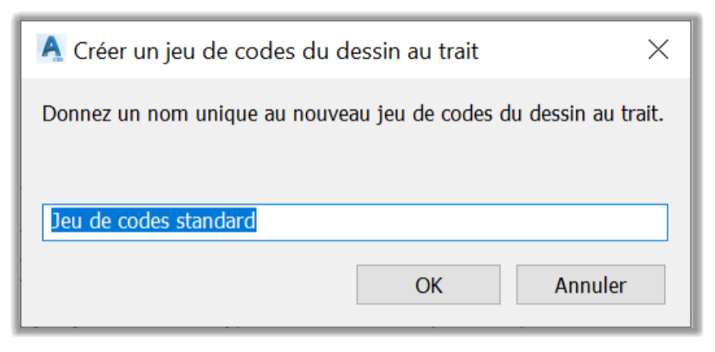Confirm the new code set with OK
The width and height of the screenshot is (715, 352).
429,285
